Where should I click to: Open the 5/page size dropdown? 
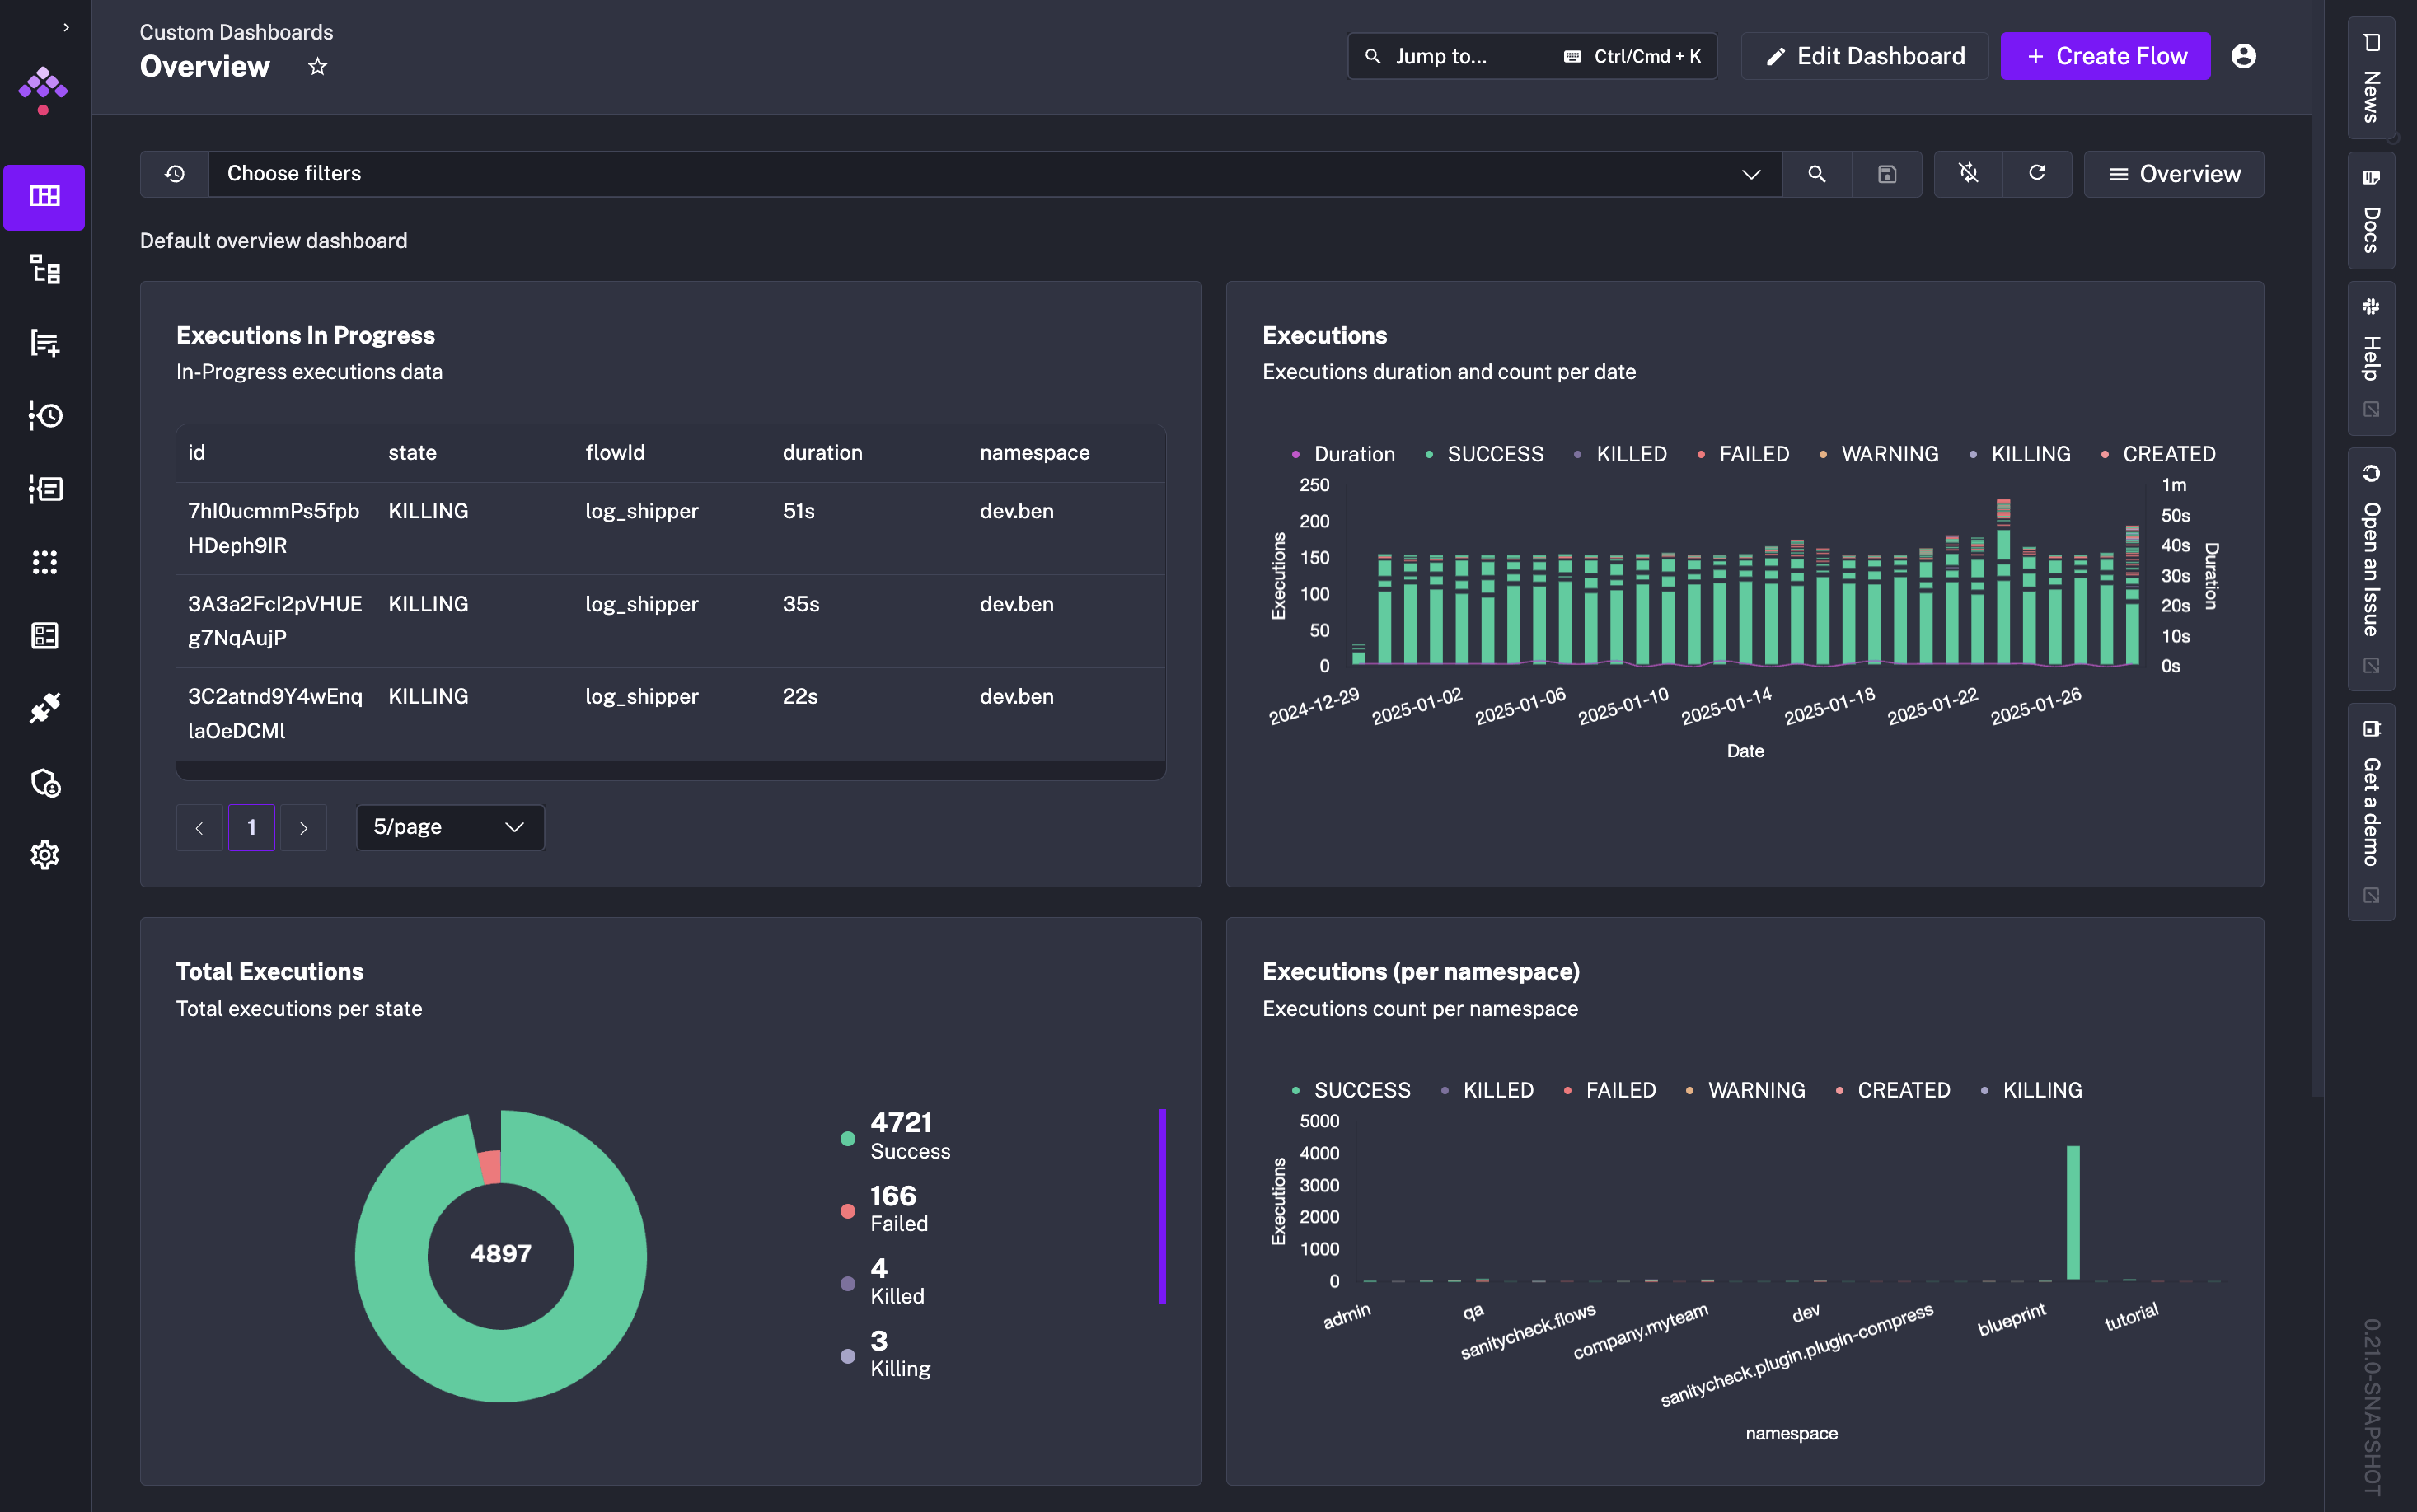point(449,827)
